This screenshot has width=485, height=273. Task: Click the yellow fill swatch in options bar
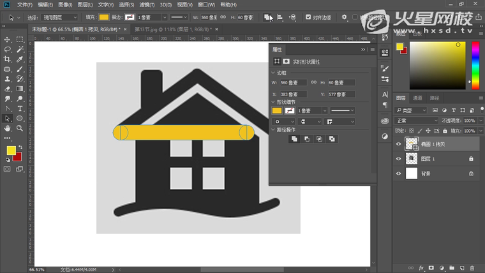[x=103, y=17]
